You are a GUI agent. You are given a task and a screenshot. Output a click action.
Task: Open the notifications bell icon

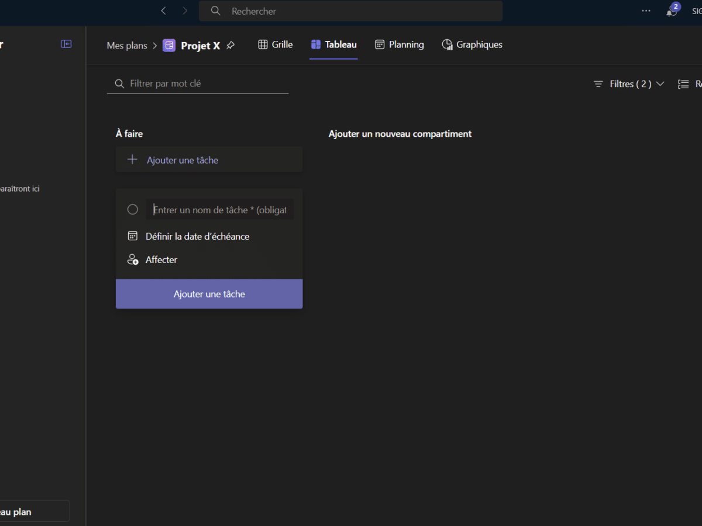(672, 11)
